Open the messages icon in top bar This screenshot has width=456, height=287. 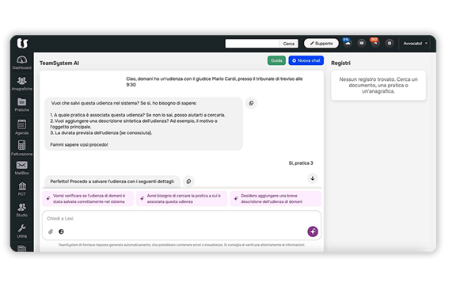(x=362, y=43)
